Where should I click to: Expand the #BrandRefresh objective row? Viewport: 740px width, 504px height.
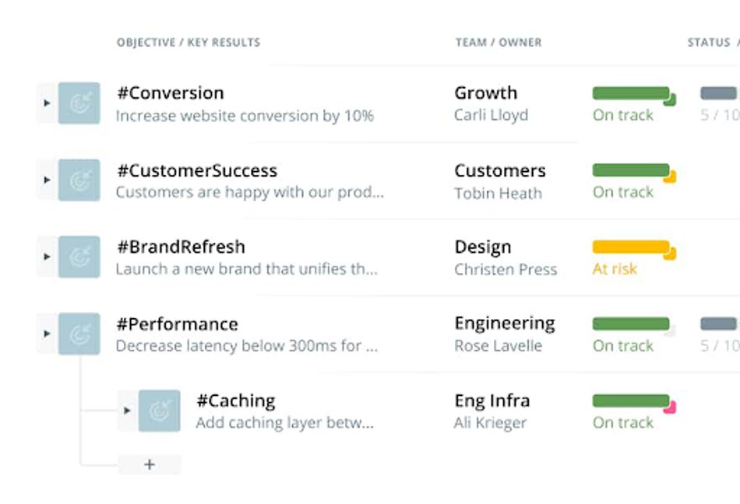pos(47,257)
